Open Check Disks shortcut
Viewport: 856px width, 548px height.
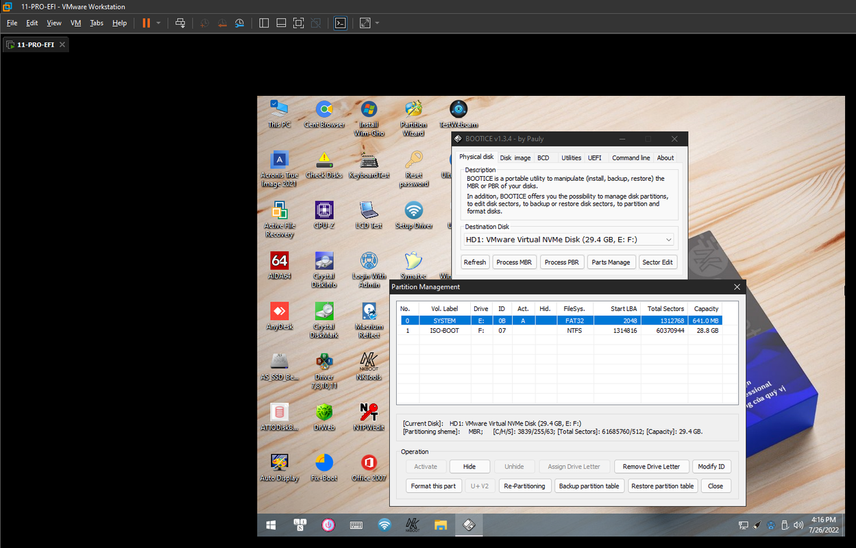point(324,164)
